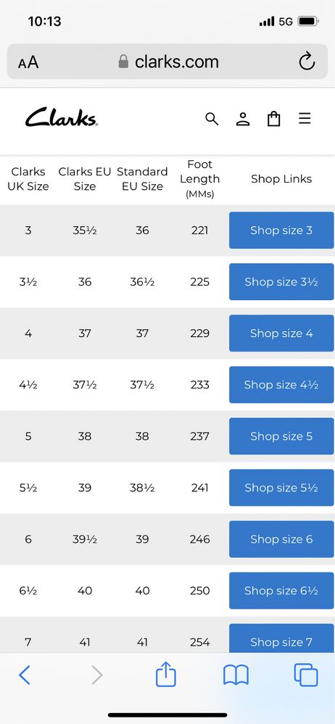Go back with Safari back arrow
The width and height of the screenshot is (335, 724).
24,675
